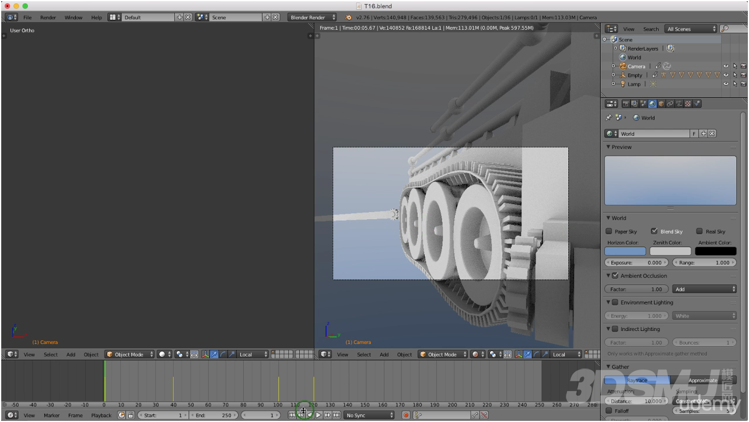Screen dimensions: 749x422
Task: Uncheck the Ambient Occlusion checkbox
Action: [615, 276]
